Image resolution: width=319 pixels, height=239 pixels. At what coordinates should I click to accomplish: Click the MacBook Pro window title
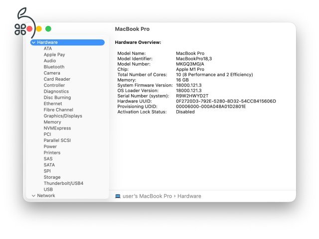click(x=132, y=29)
